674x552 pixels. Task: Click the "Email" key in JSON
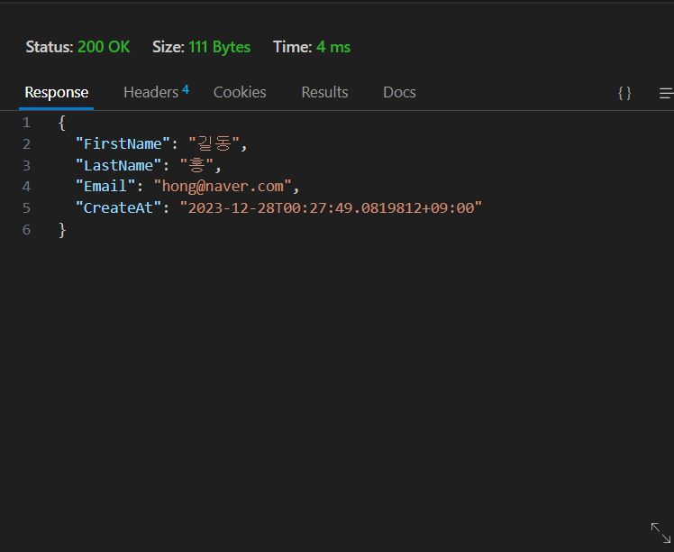105,187
